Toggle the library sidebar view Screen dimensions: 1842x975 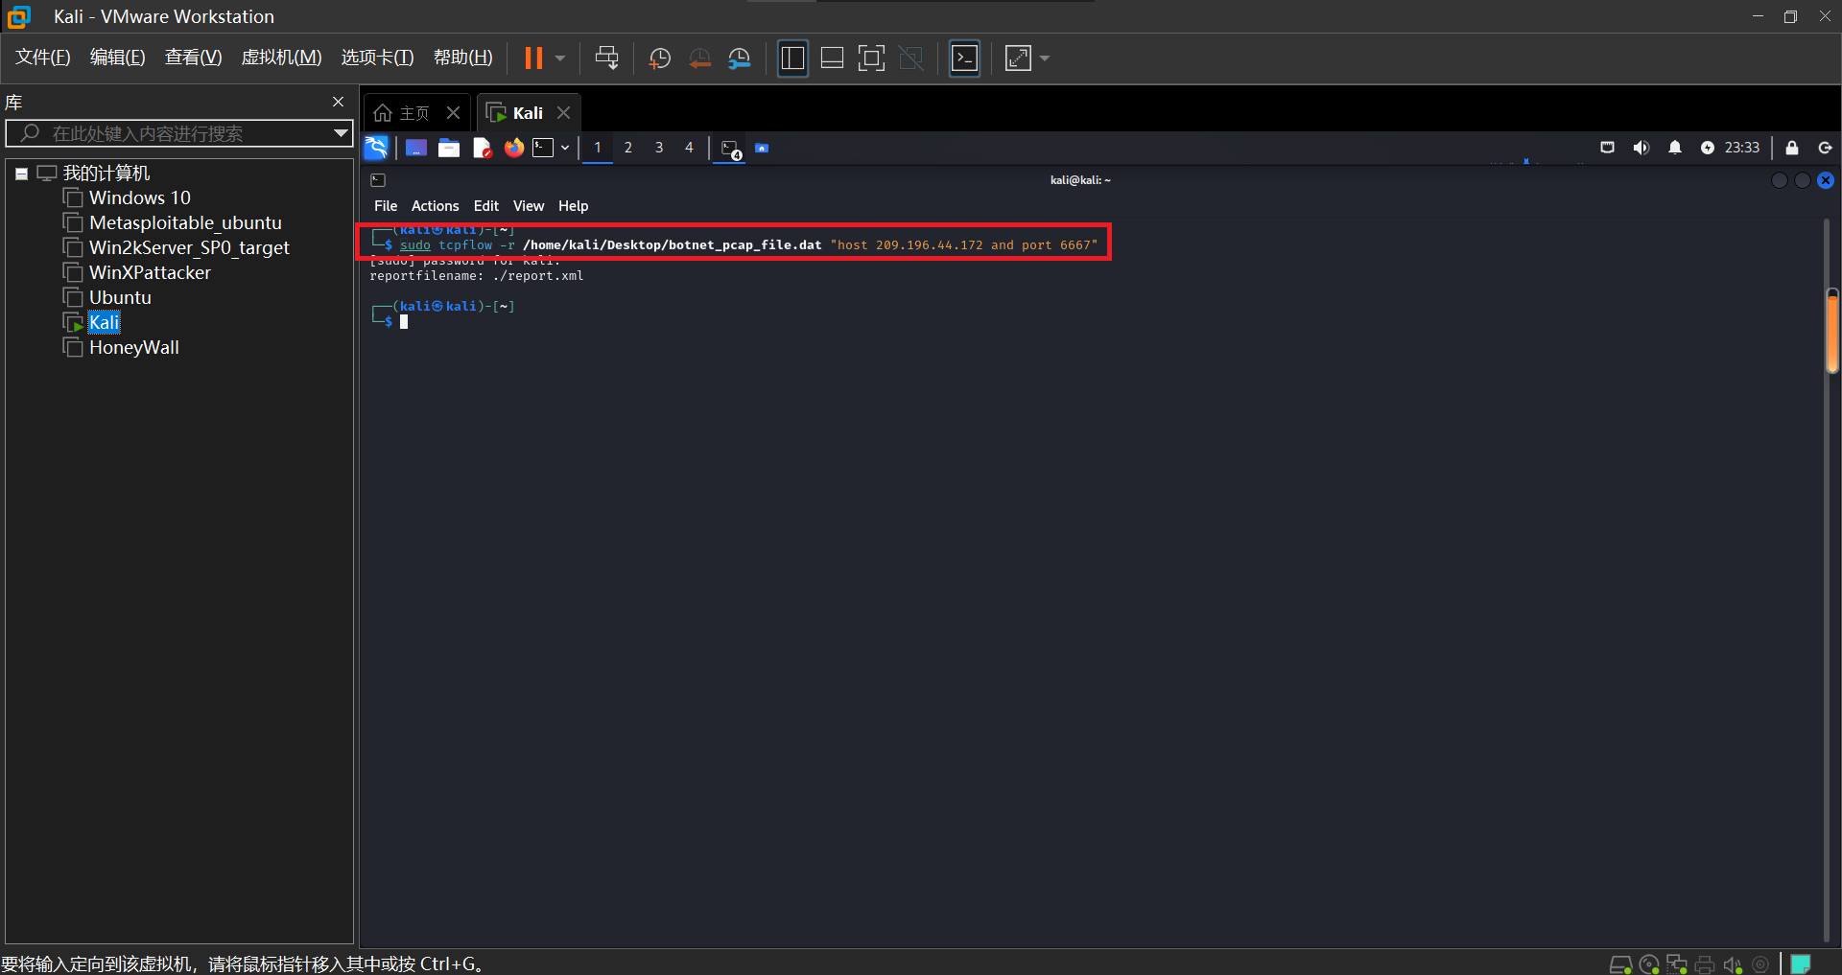click(x=792, y=58)
